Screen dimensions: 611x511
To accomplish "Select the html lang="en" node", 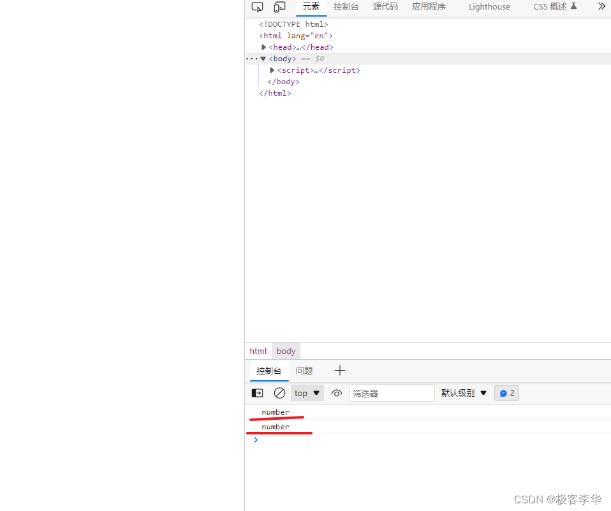I will [296, 36].
